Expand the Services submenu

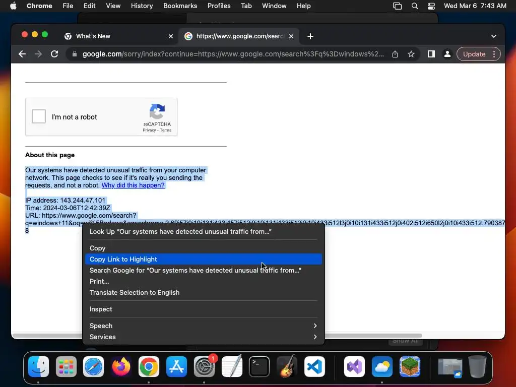(204, 337)
